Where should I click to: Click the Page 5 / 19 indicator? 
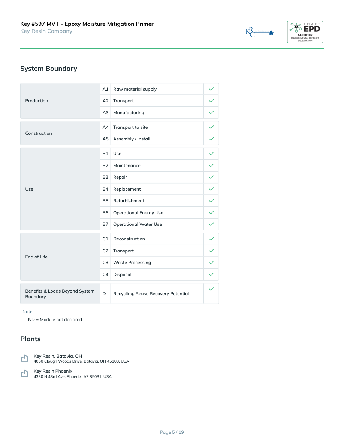tap(172, 432)
